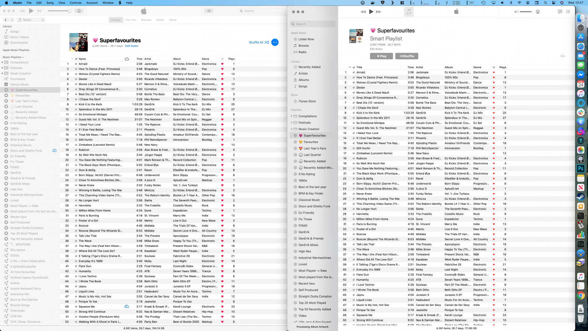588x331 pixels.
Task: Open the Music media type dropdown
Action: [x=31, y=20]
